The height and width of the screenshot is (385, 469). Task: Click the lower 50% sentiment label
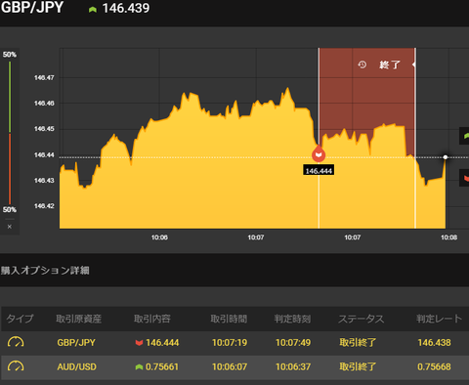click(10, 210)
